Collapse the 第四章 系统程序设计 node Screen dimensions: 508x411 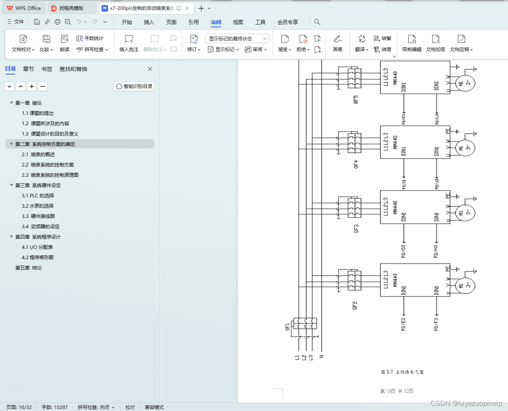click(x=11, y=237)
